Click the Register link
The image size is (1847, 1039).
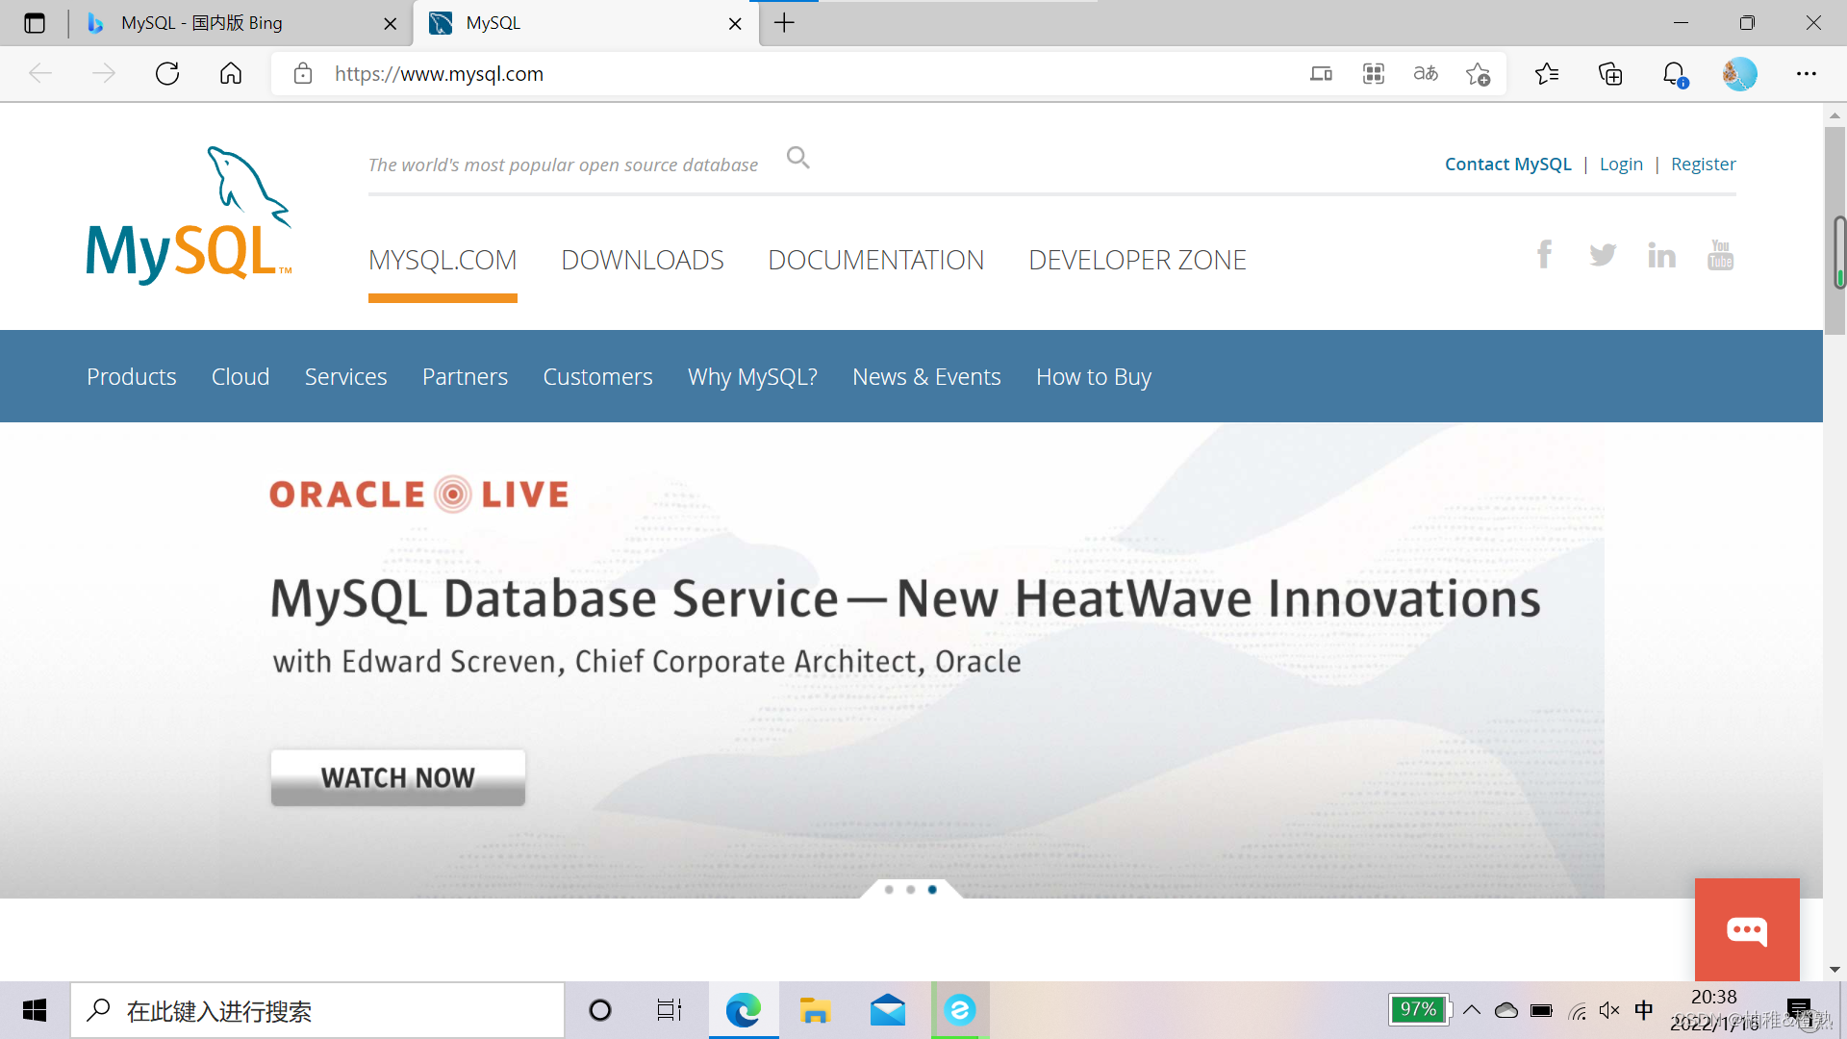pos(1703,165)
